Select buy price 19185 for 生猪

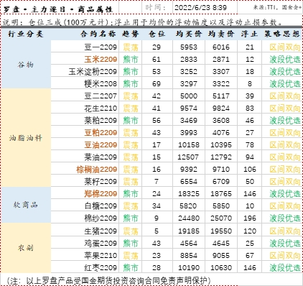coord(189,231)
